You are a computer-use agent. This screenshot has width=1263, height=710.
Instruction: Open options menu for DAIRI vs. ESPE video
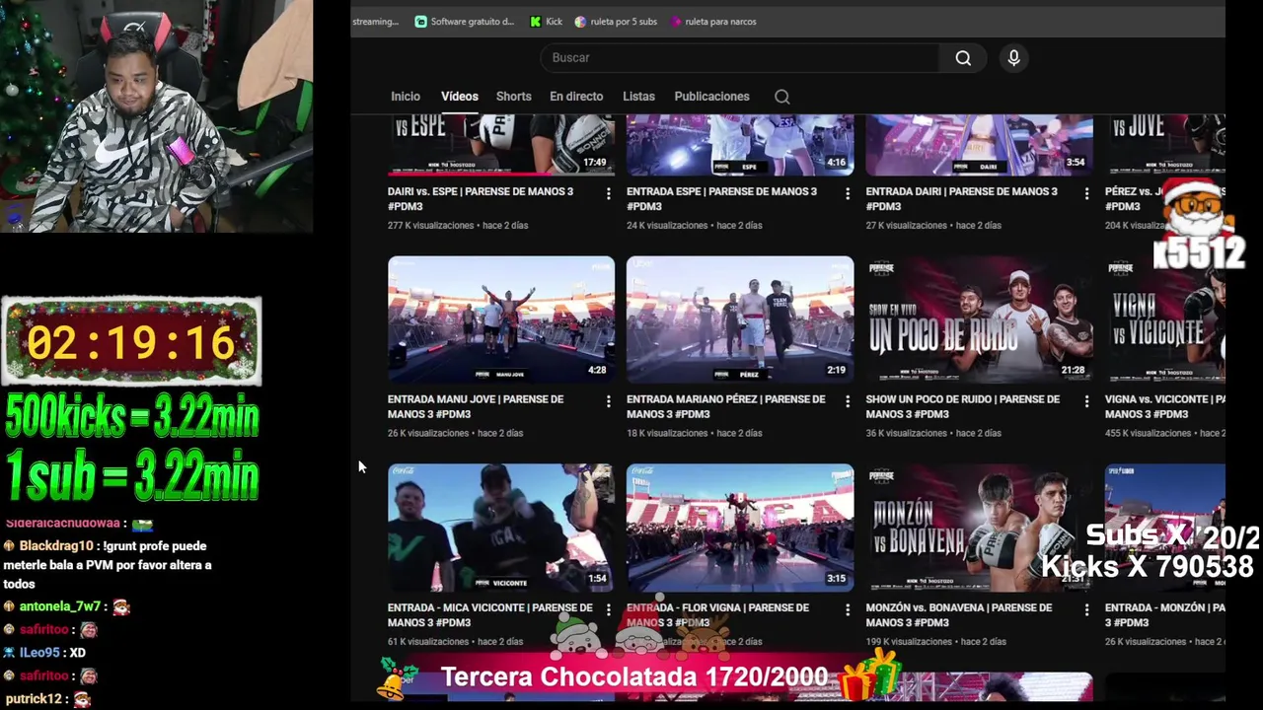tap(608, 194)
